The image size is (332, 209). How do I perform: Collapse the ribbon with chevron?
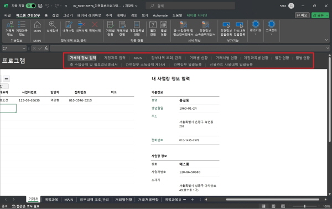[x=326, y=40]
